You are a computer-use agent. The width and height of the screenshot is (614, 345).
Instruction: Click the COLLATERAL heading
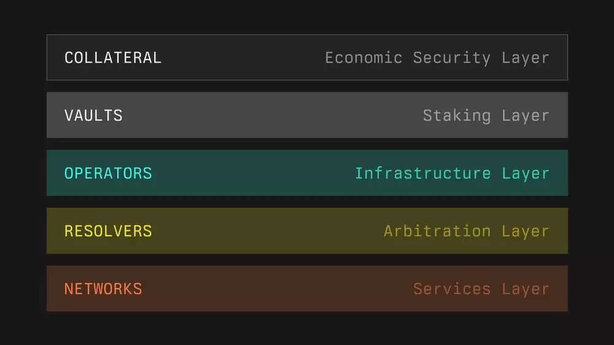(113, 58)
